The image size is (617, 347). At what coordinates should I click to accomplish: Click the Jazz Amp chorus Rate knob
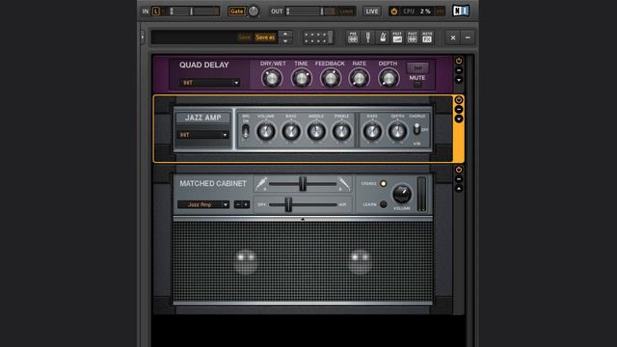372,131
